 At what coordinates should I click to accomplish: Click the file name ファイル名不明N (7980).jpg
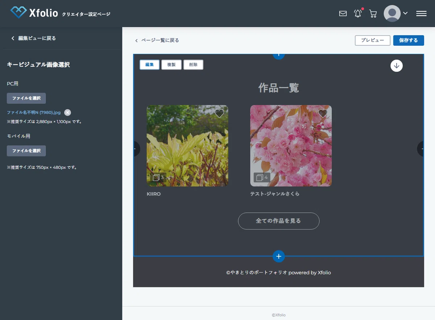[34, 113]
